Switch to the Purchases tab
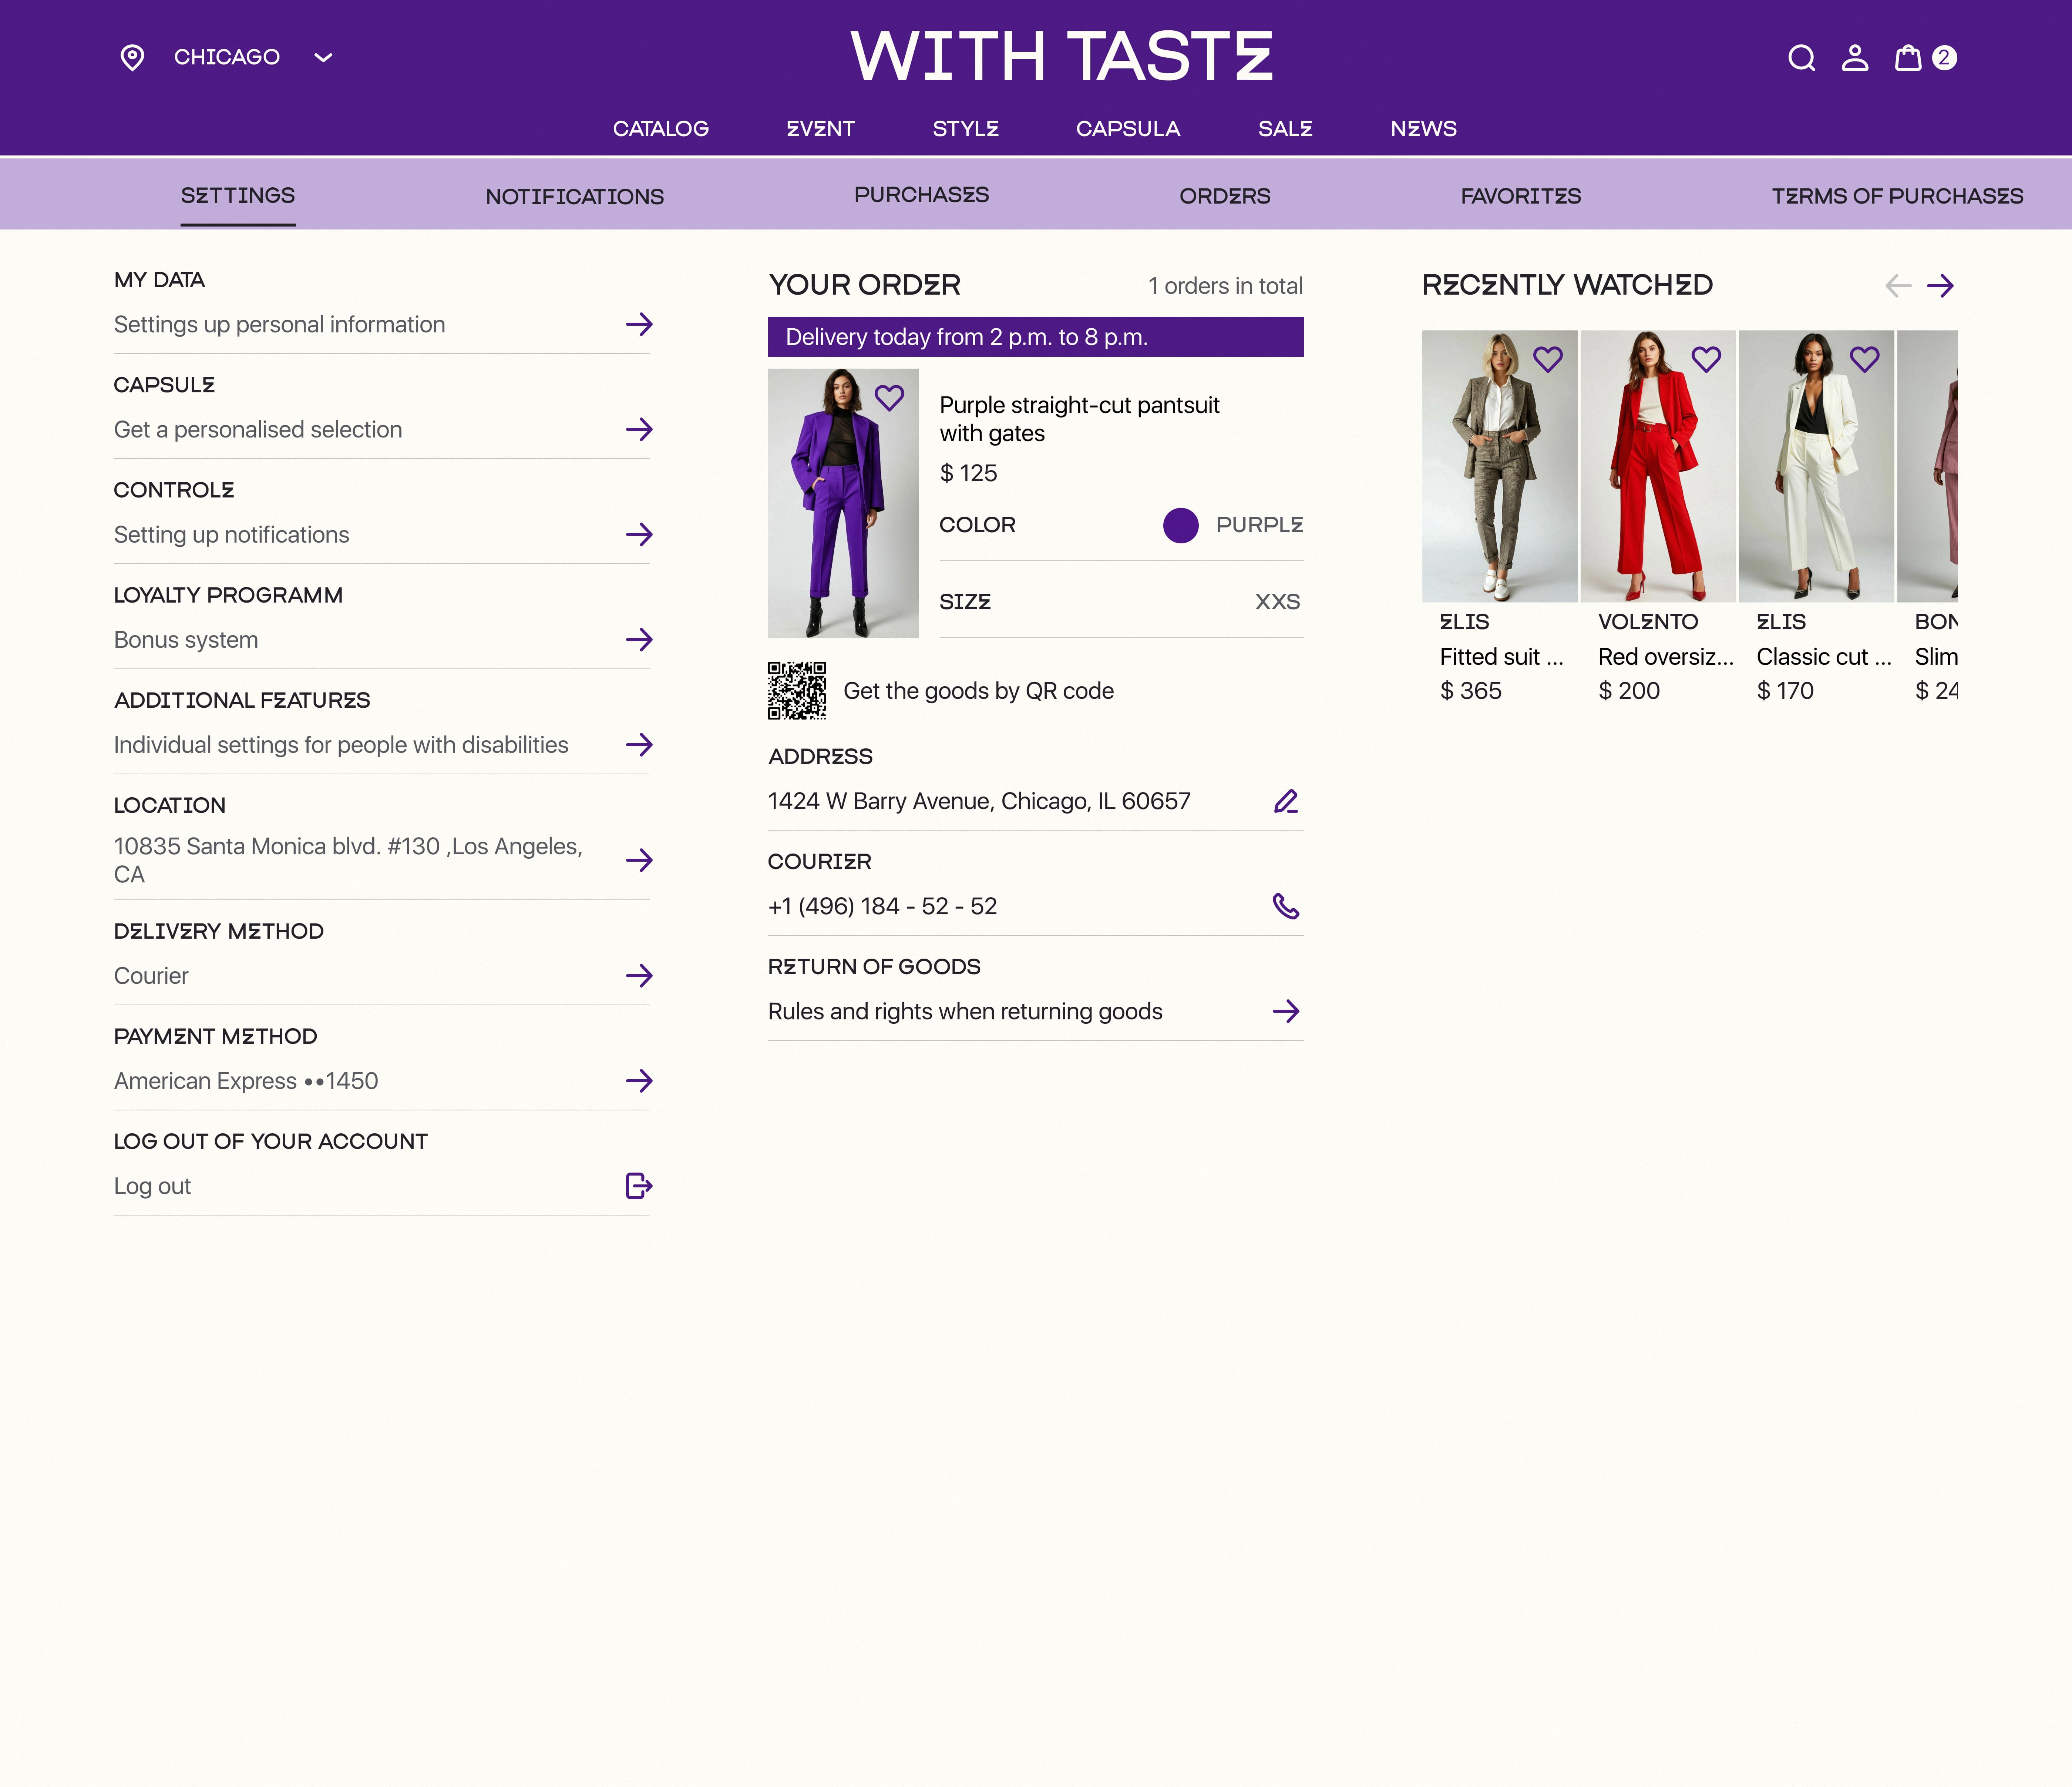 (x=922, y=195)
